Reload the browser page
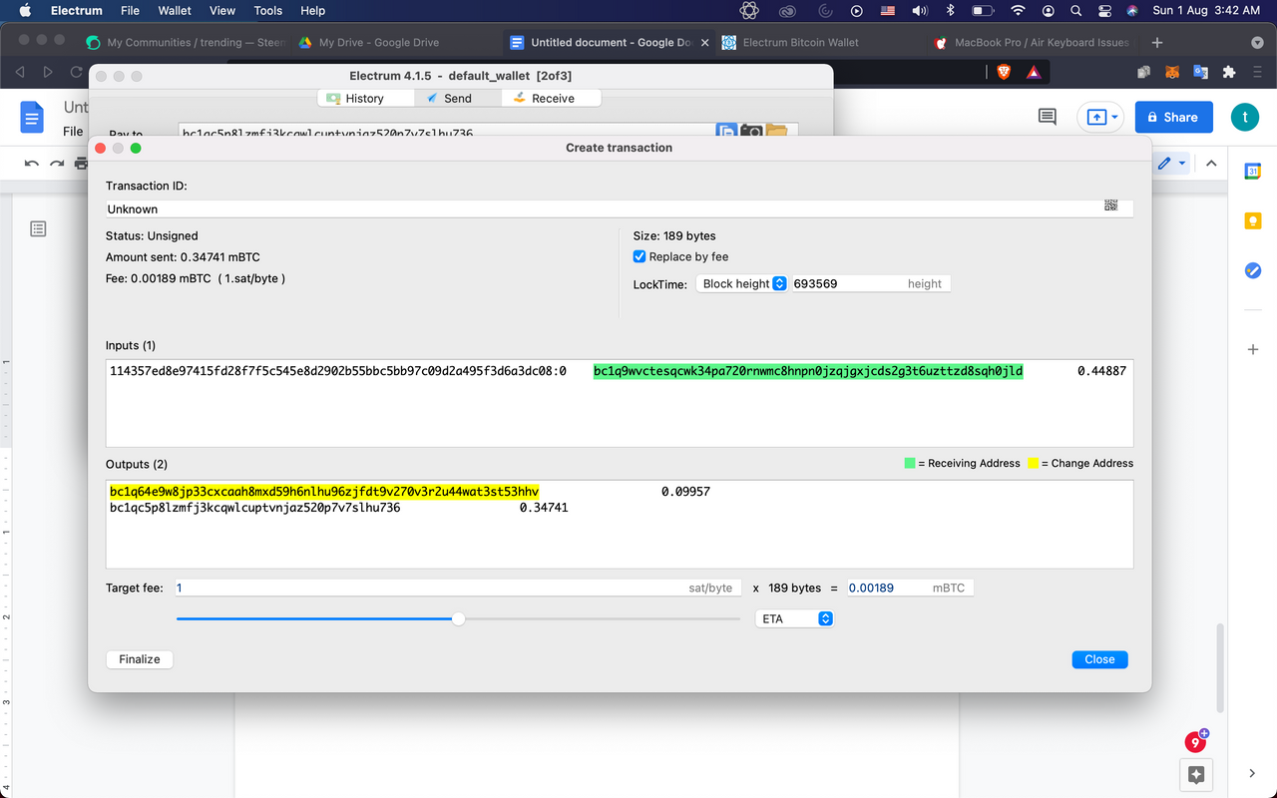Screen dimensions: 1277x798 [x=76, y=72]
